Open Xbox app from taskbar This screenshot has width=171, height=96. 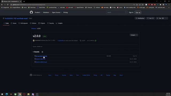click(x=15, y=94)
